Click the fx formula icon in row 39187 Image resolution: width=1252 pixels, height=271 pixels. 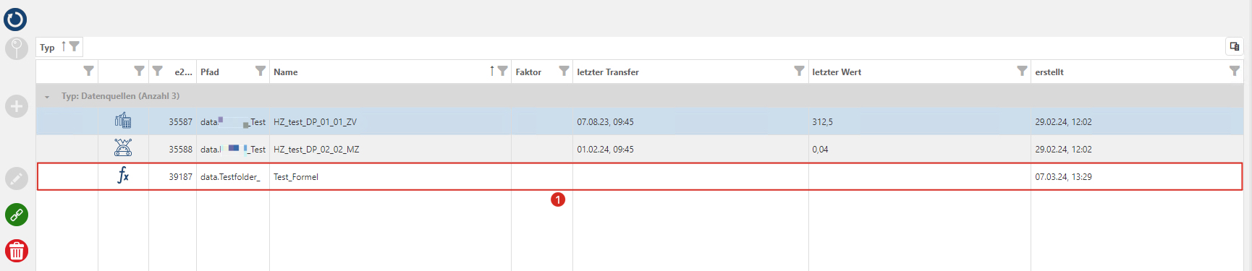pos(123,175)
